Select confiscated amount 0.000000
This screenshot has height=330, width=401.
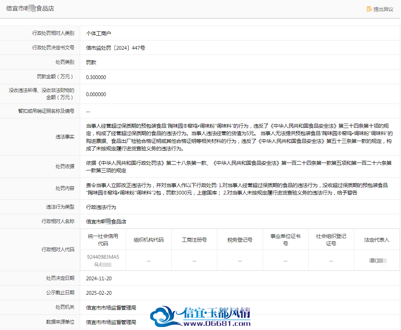click(96, 94)
